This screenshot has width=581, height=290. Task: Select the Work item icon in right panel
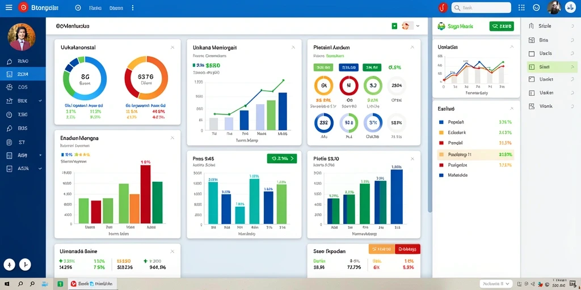(532, 106)
